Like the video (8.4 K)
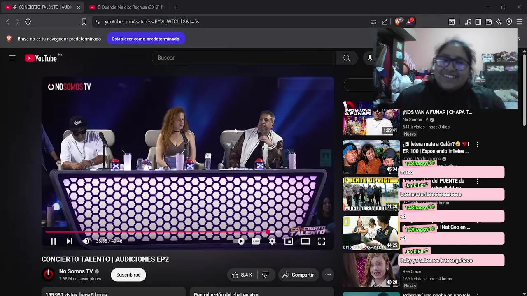Screen dimensions: 527x296 point(242,275)
